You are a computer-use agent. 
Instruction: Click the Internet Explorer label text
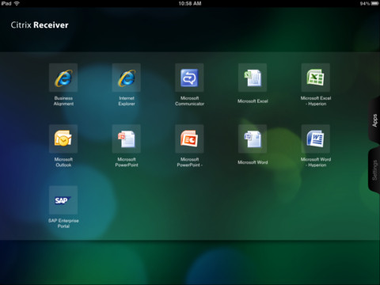(127, 101)
